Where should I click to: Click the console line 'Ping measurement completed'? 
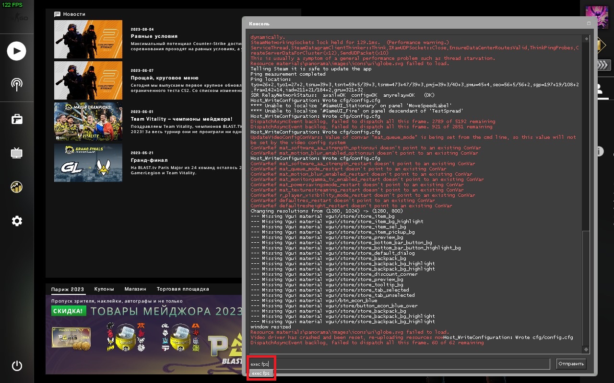(288, 74)
